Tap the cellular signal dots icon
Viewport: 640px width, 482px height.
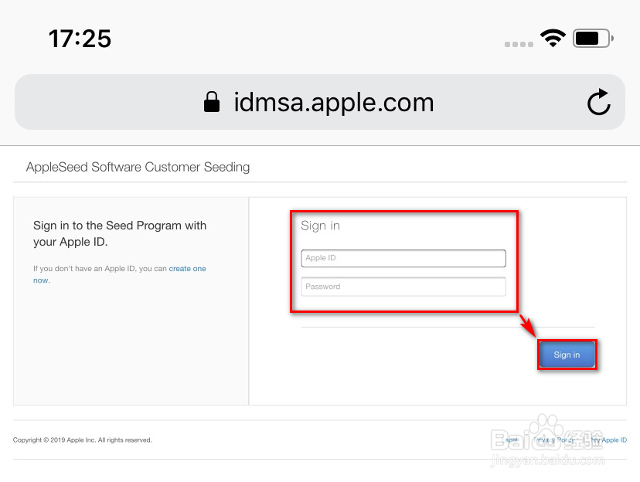tap(518, 44)
